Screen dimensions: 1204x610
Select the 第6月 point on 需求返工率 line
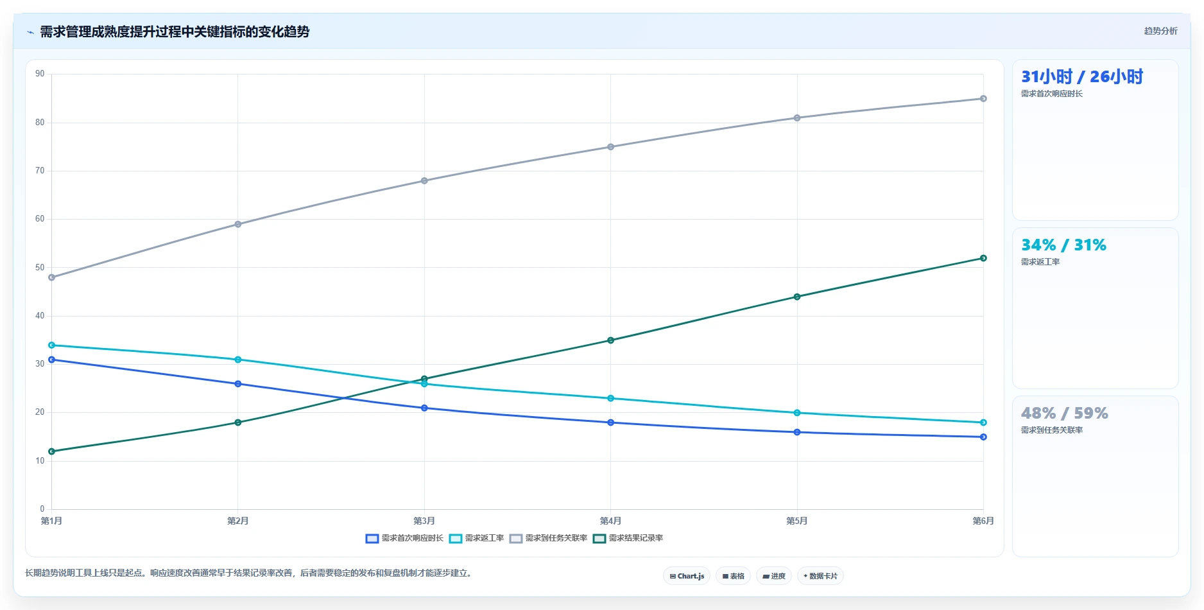coord(983,423)
